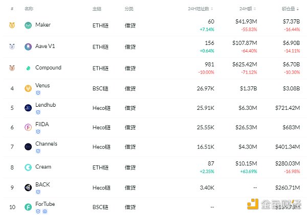Click the BACK logo icon
This screenshot has width=307, height=215.
(28, 187)
